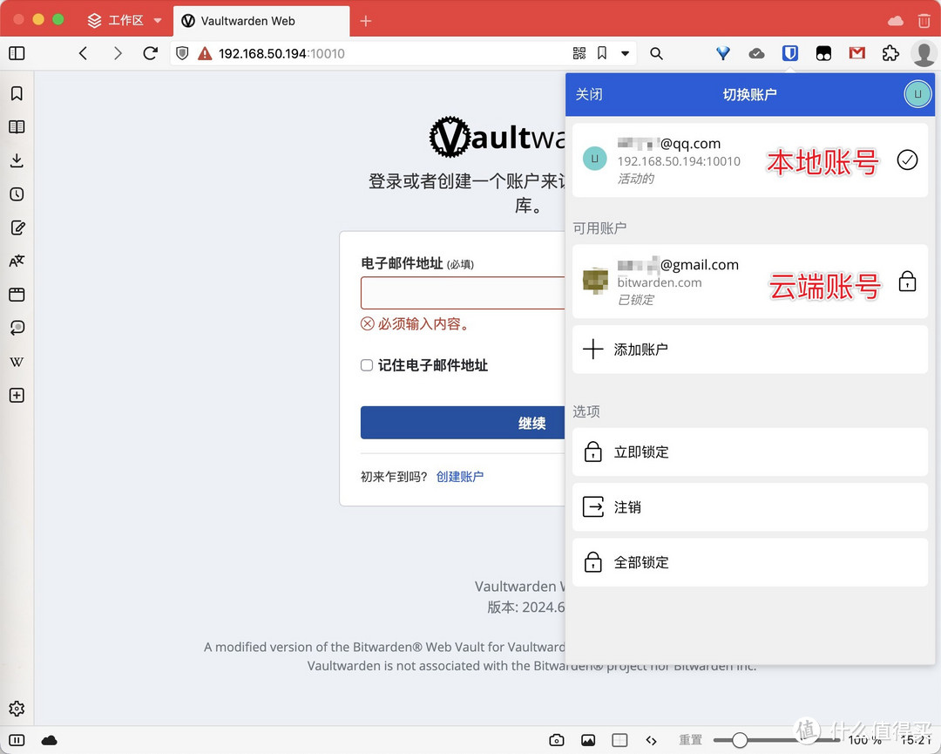Adjust the page zoom slider
This screenshot has height=754, width=941.
[740, 740]
